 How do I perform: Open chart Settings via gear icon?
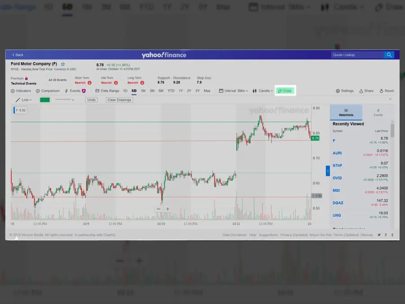pos(345,91)
